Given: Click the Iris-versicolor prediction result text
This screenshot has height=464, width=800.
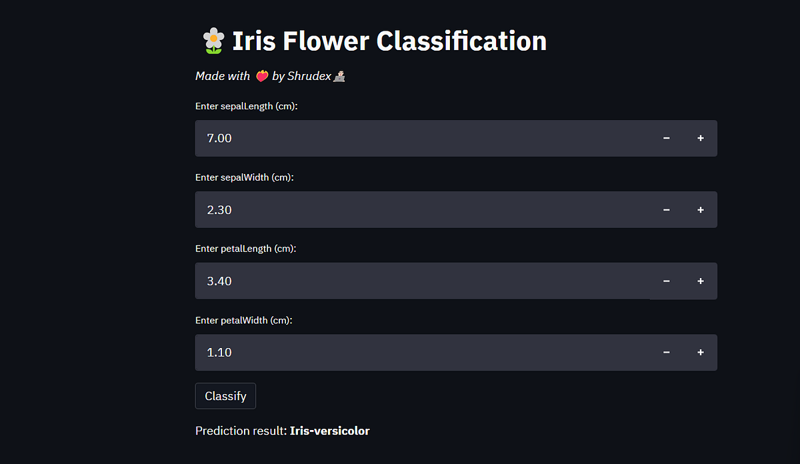Looking at the screenshot, I should coord(329,431).
